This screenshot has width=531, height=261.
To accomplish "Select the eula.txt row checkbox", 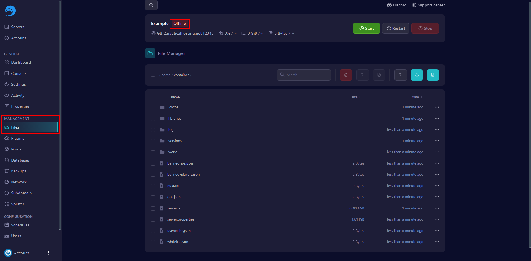I will pos(153,186).
